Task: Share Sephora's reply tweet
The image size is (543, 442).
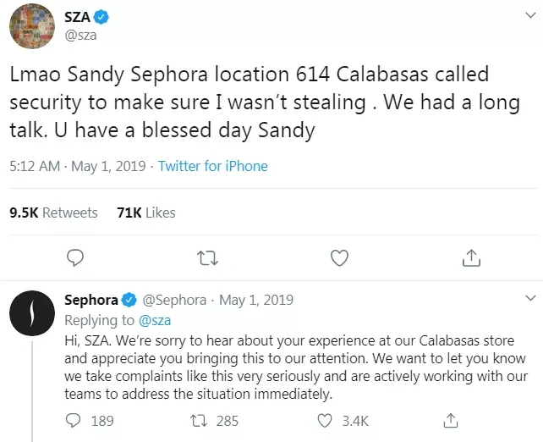Action: [x=452, y=420]
